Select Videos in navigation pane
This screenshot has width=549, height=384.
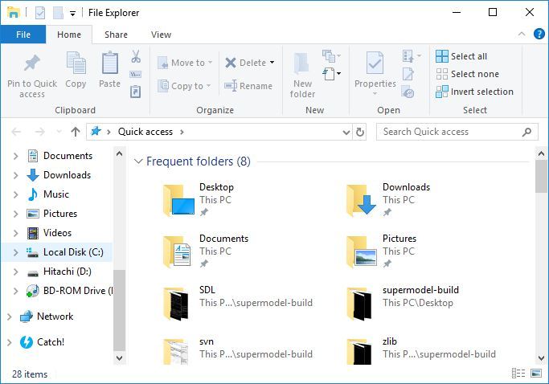pyautogui.click(x=57, y=233)
